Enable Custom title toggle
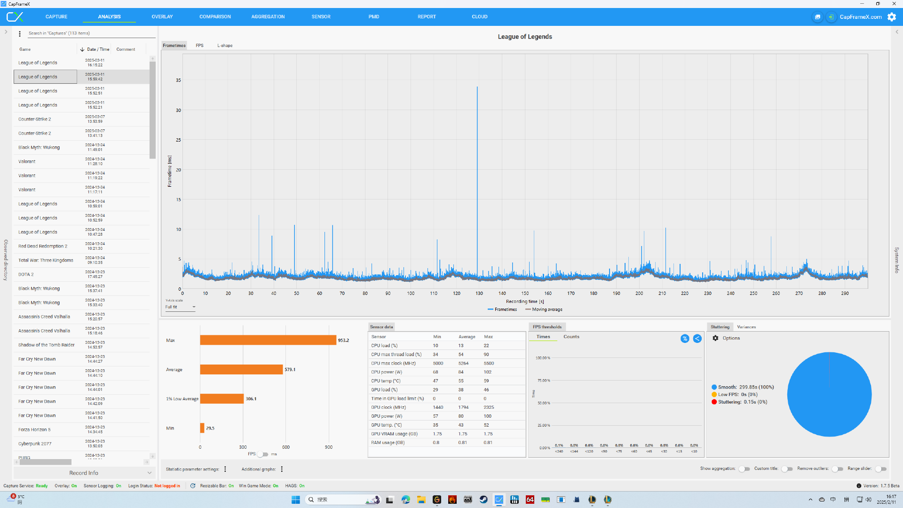The width and height of the screenshot is (903, 508). click(x=787, y=469)
